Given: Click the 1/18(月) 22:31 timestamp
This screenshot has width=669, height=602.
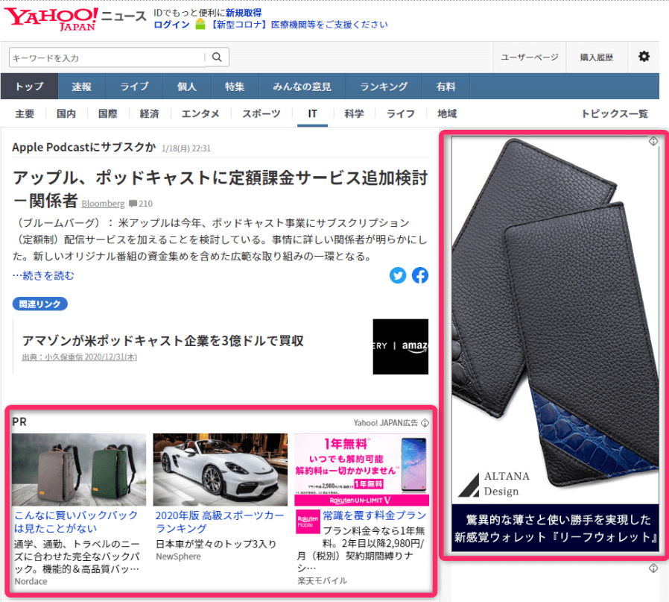Looking at the screenshot, I should coord(186,148).
